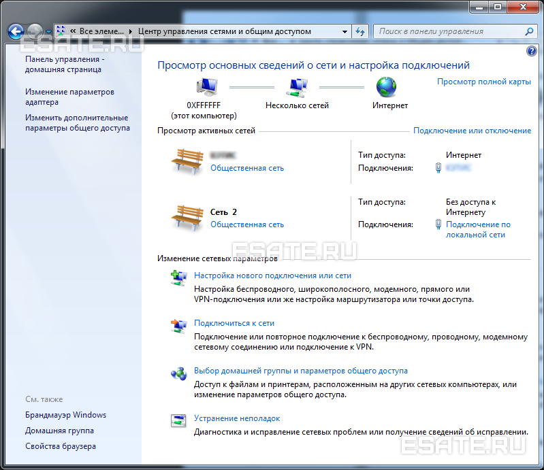This screenshot has height=470, width=544.
Task: Click the Подключиться к сети icon
Action: point(178,325)
